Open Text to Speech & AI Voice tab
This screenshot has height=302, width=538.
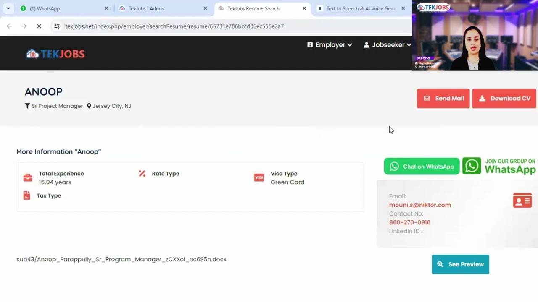click(361, 8)
